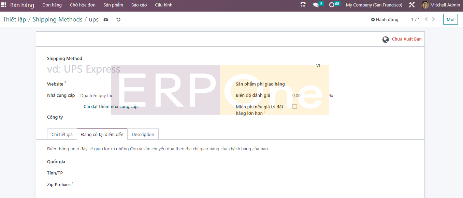
Task: Toggle the Chưa Xuất Bản publish status
Action: coord(402,39)
